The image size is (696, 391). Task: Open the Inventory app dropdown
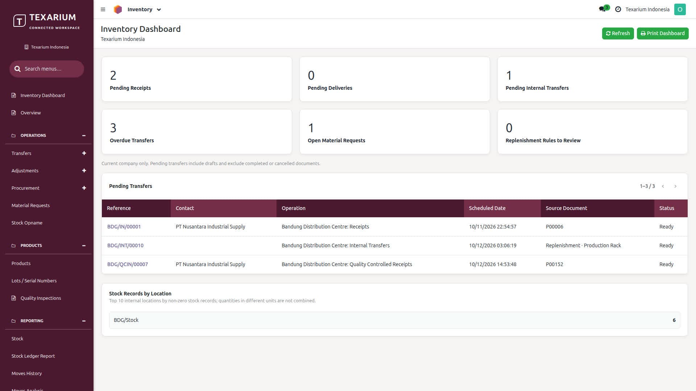[x=144, y=9]
